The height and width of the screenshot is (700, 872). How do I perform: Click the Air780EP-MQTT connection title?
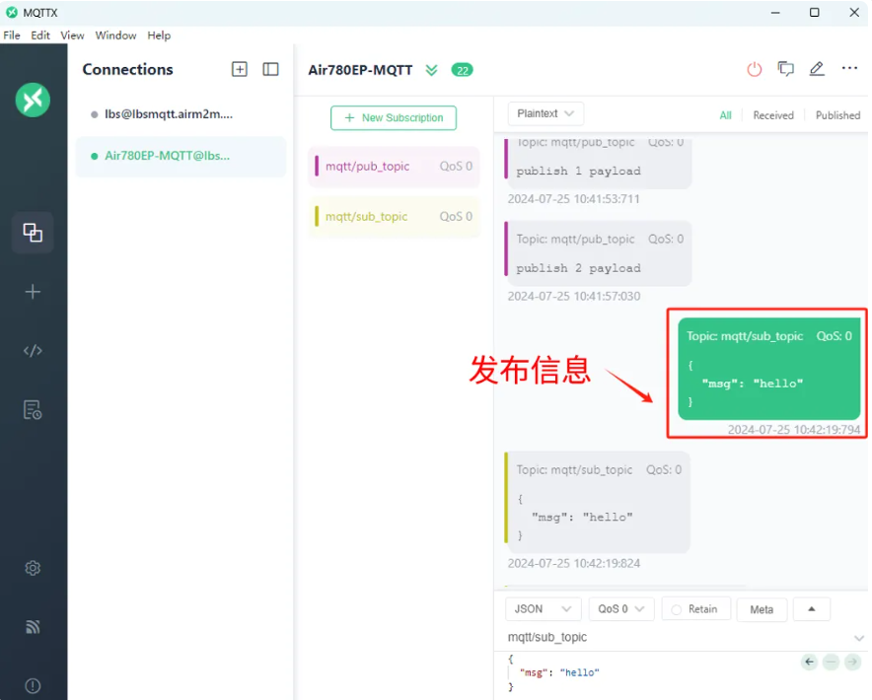[360, 70]
